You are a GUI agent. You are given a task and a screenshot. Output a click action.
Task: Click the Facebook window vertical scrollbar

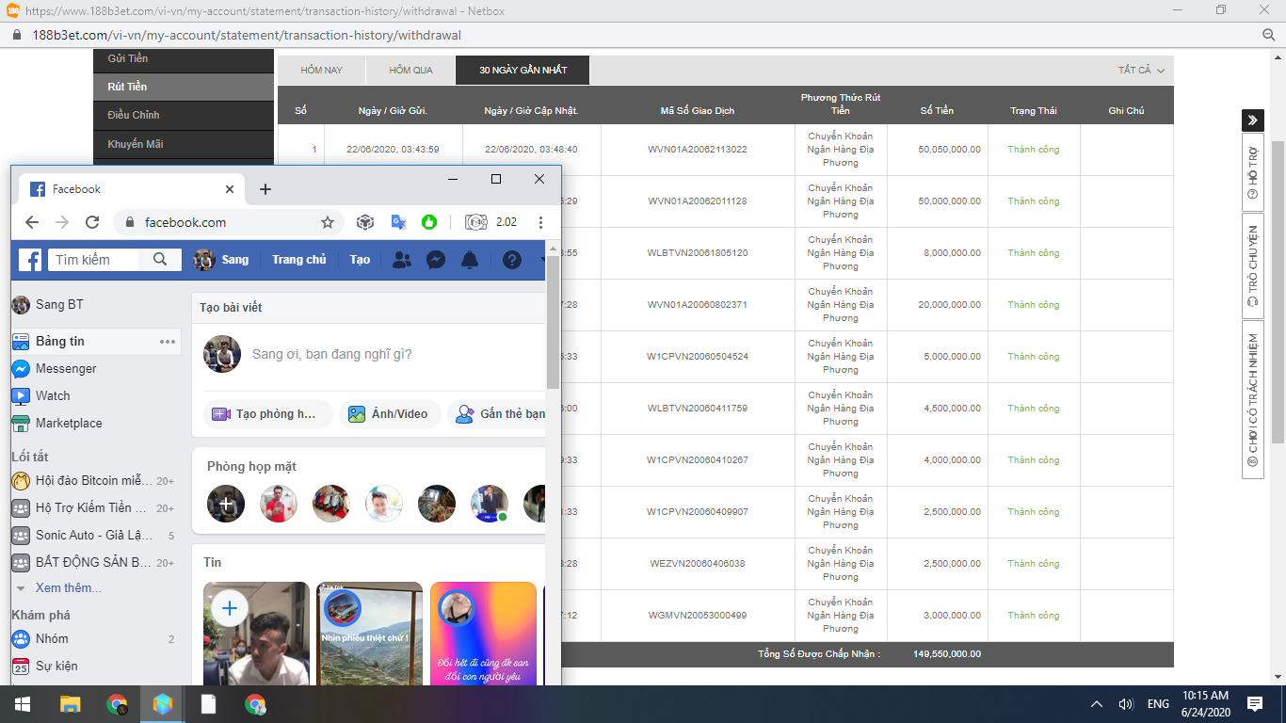(x=554, y=322)
